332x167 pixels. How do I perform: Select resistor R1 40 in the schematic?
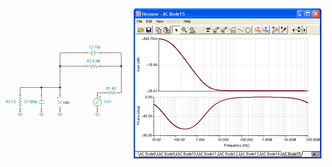tap(111, 93)
